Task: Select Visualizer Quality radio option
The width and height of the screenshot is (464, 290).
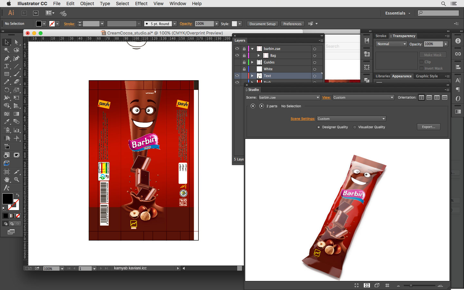Action: tap(355, 127)
